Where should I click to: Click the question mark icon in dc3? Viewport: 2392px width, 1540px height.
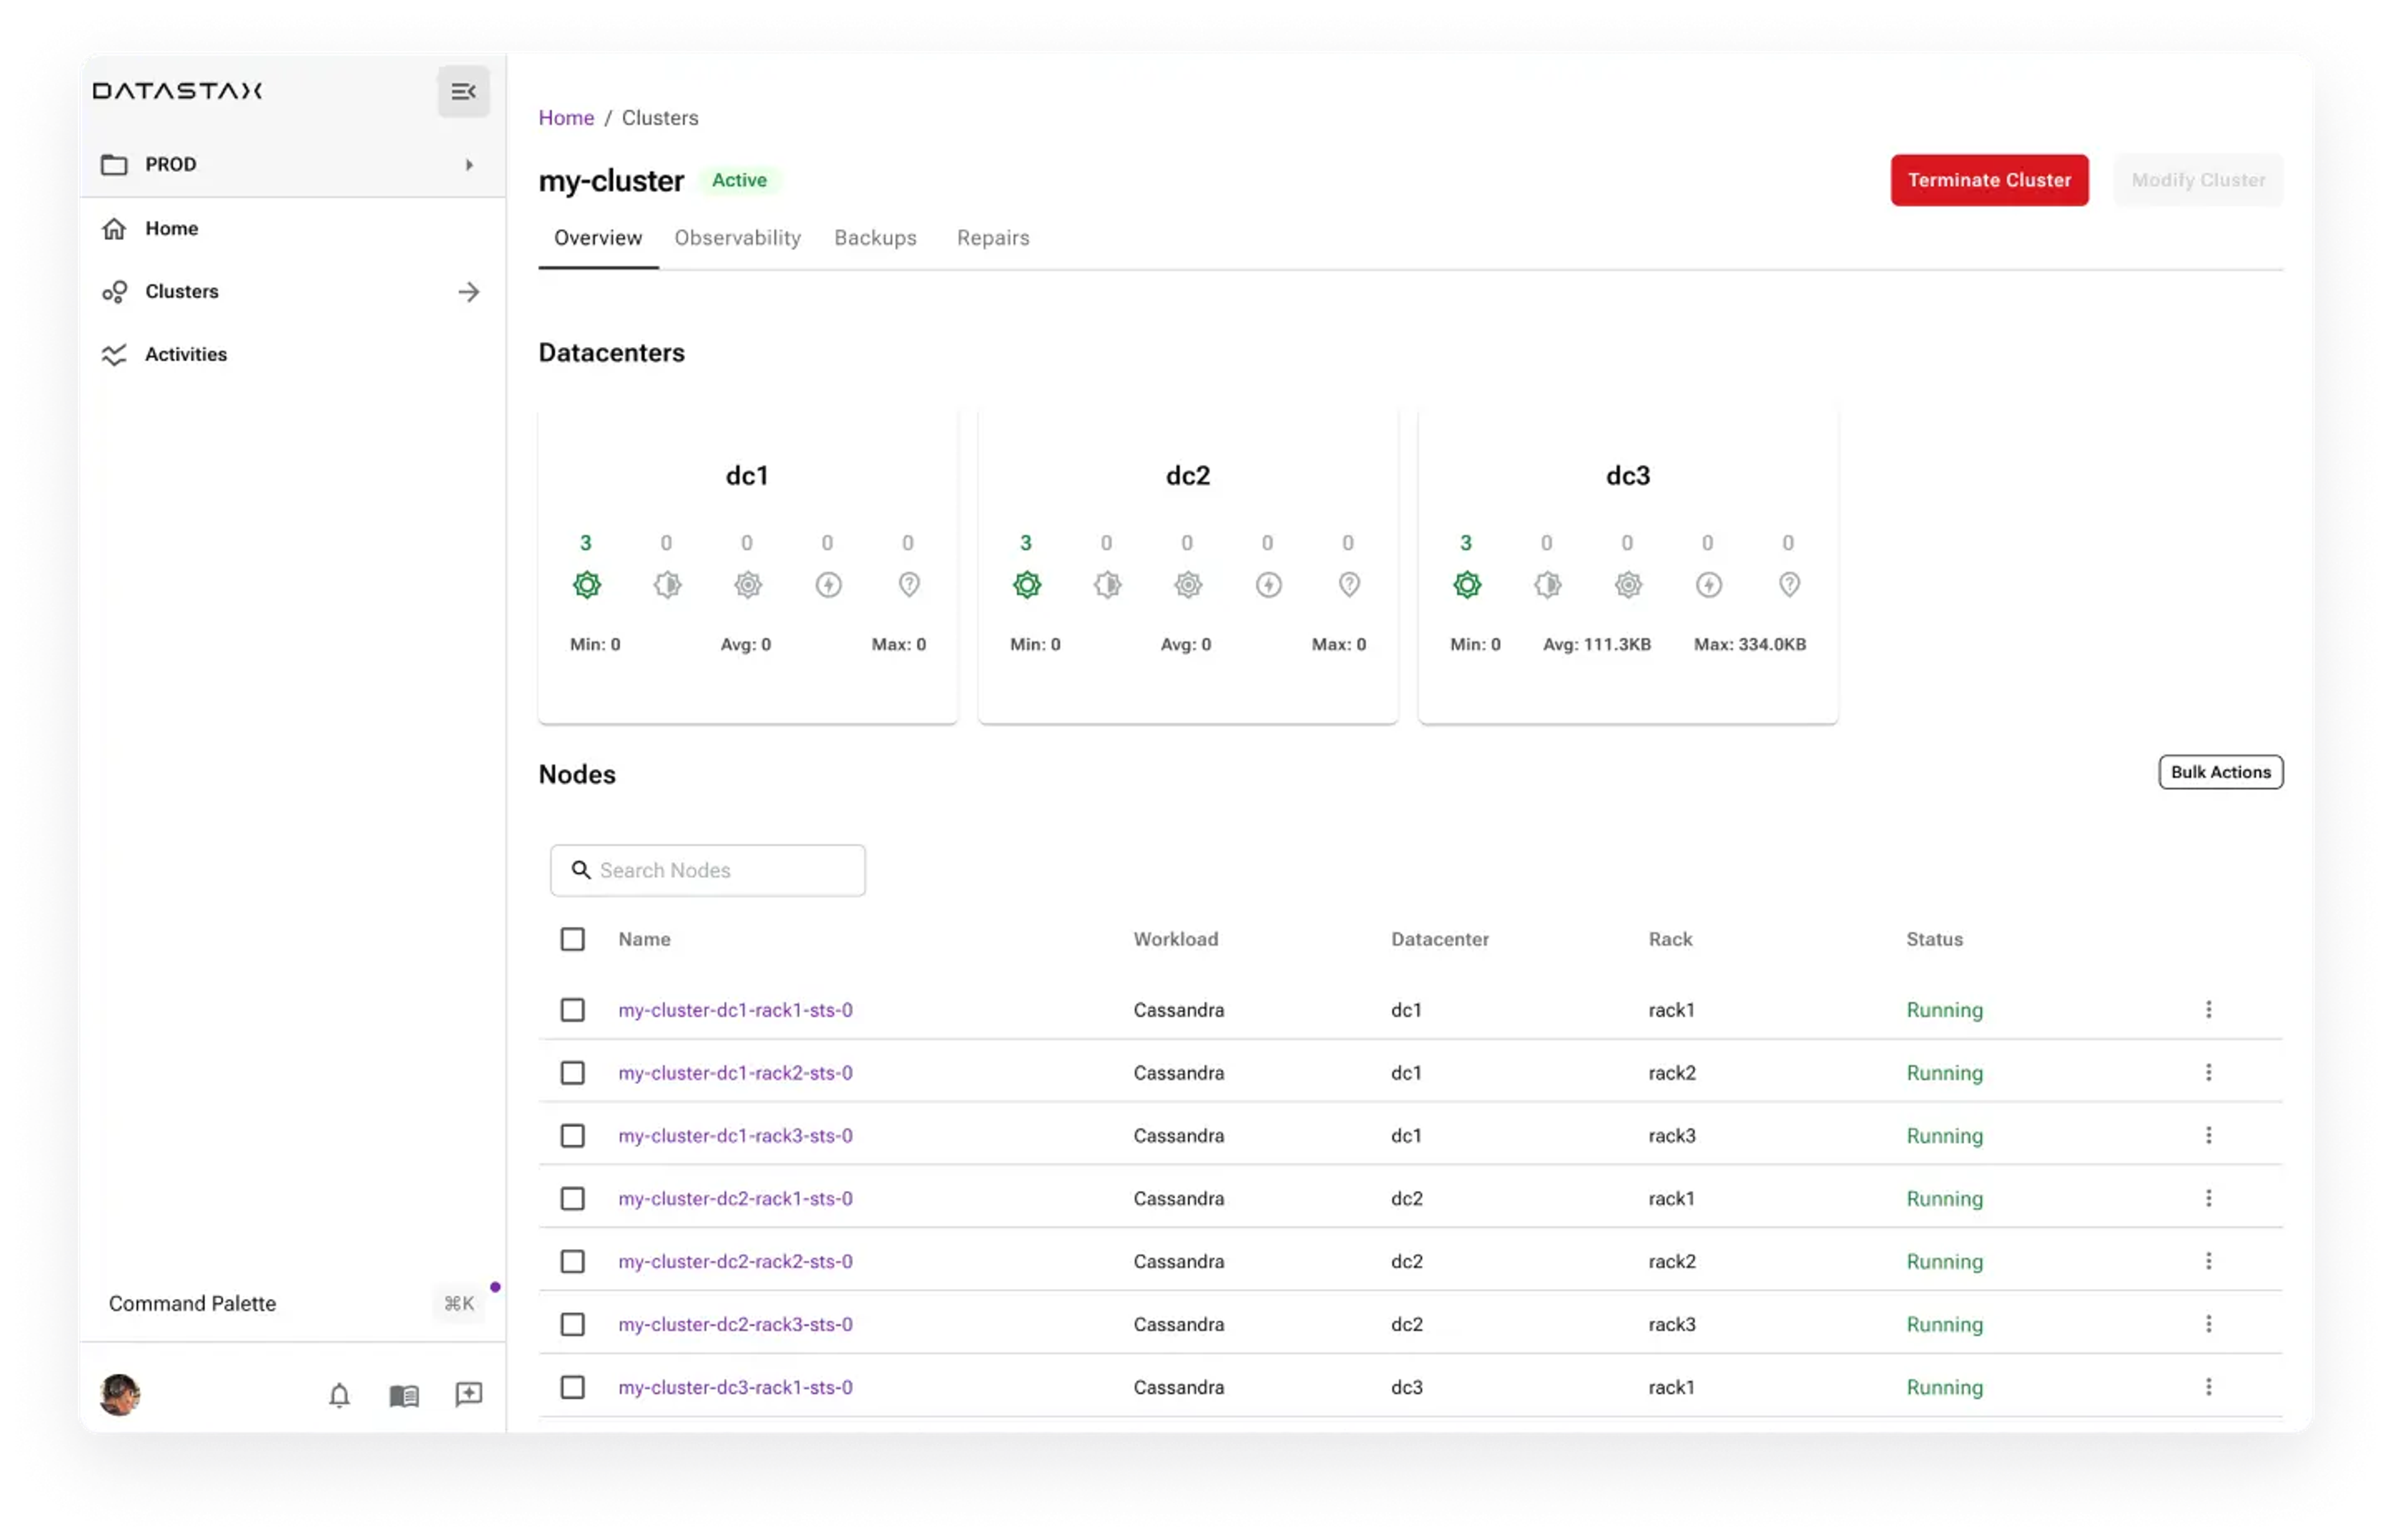click(x=1789, y=585)
